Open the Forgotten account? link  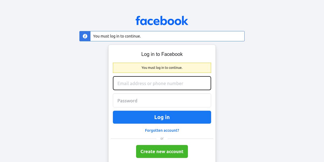[x=162, y=130]
